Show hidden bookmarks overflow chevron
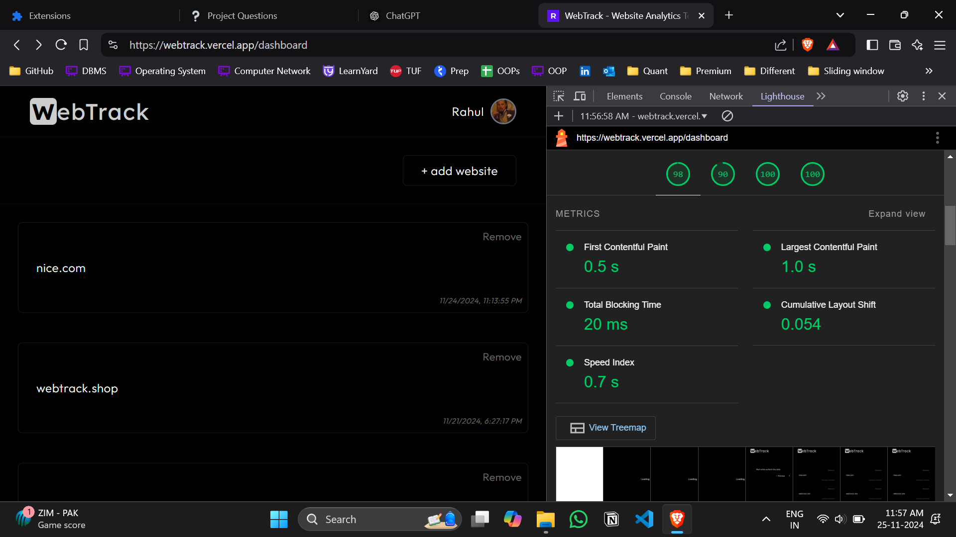956x537 pixels. 929,71
